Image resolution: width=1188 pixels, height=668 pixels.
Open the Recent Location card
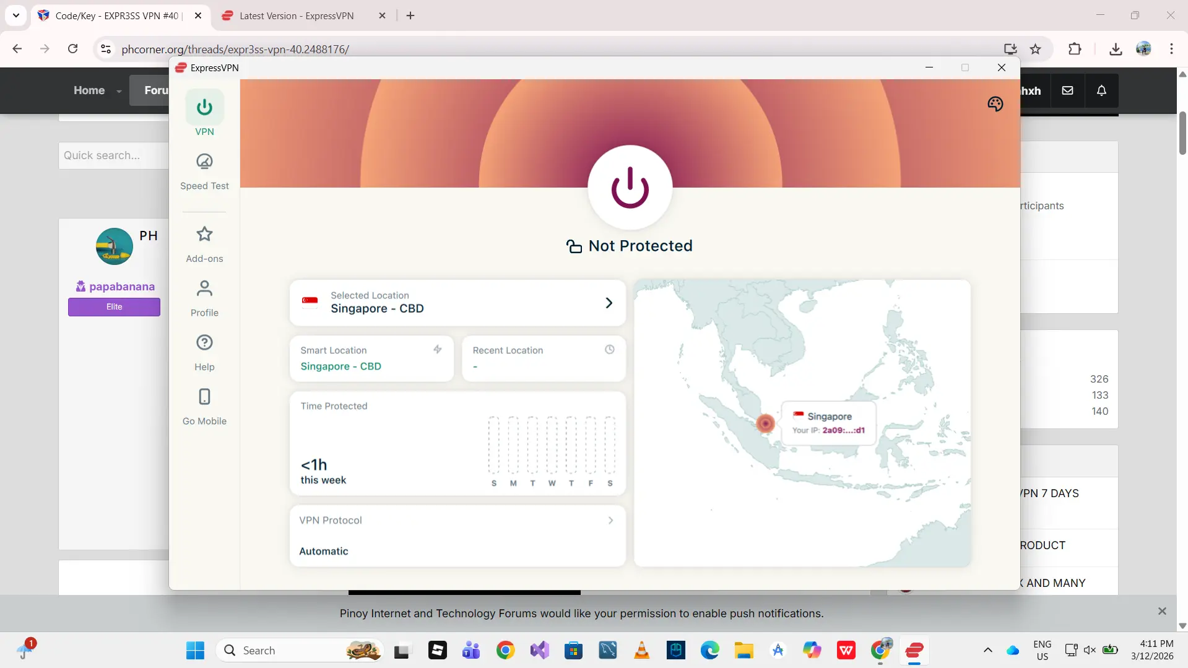click(x=544, y=358)
